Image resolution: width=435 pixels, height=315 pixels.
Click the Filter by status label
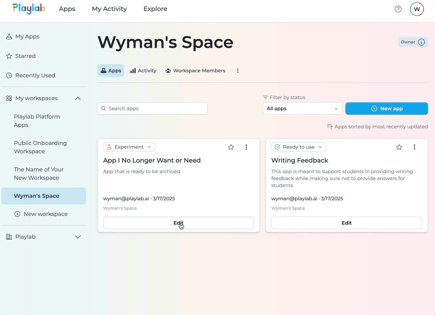tap(284, 97)
